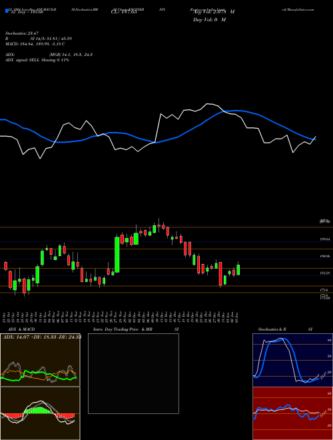Click the 'Intra Day Trading Price & MR SI' title
Screen dimensions: 333x440
pyautogui.click(x=136, y=329)
